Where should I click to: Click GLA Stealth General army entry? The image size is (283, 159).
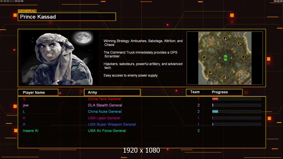tap(105, 105)
